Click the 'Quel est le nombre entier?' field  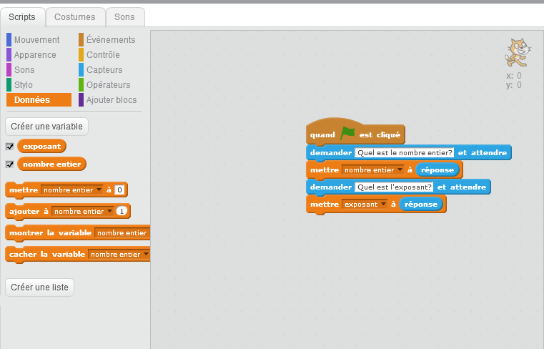point(405,153)
